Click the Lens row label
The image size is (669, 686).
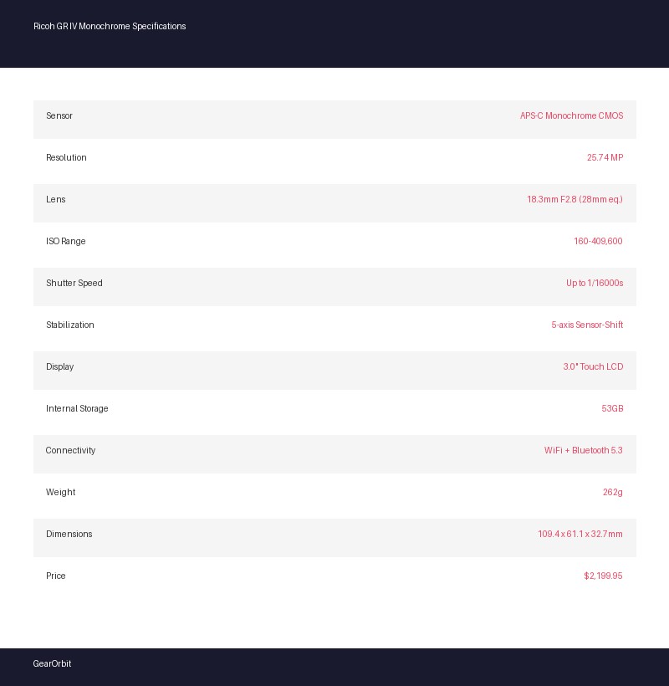click(56, 200)
